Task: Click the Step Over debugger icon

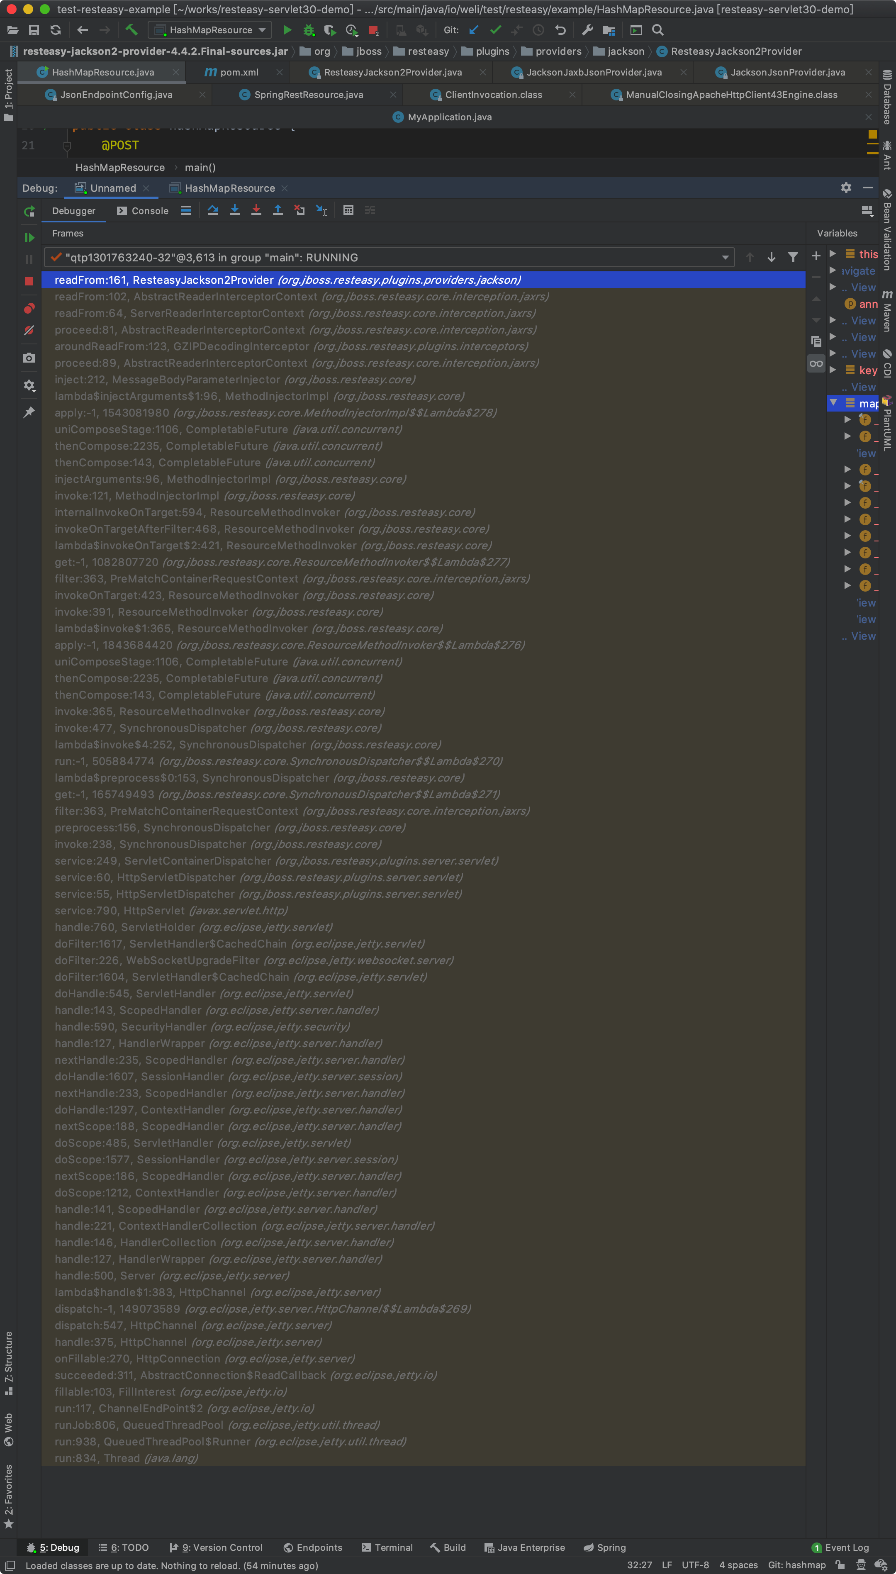Action: coord(213,210)
